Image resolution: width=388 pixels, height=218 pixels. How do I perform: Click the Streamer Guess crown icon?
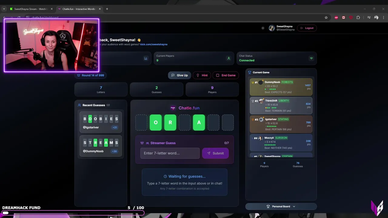(142, 143)
